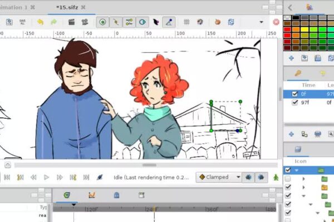Click the animation mode figure icon
The image size is (334, 222).
tap(275, 177)
